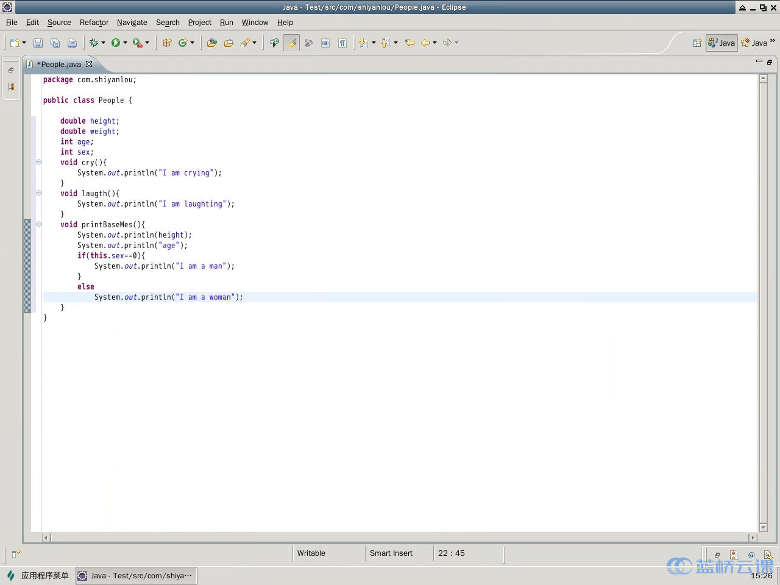
Task: Create a new Java package via toolbar icon
Action: 166,43
